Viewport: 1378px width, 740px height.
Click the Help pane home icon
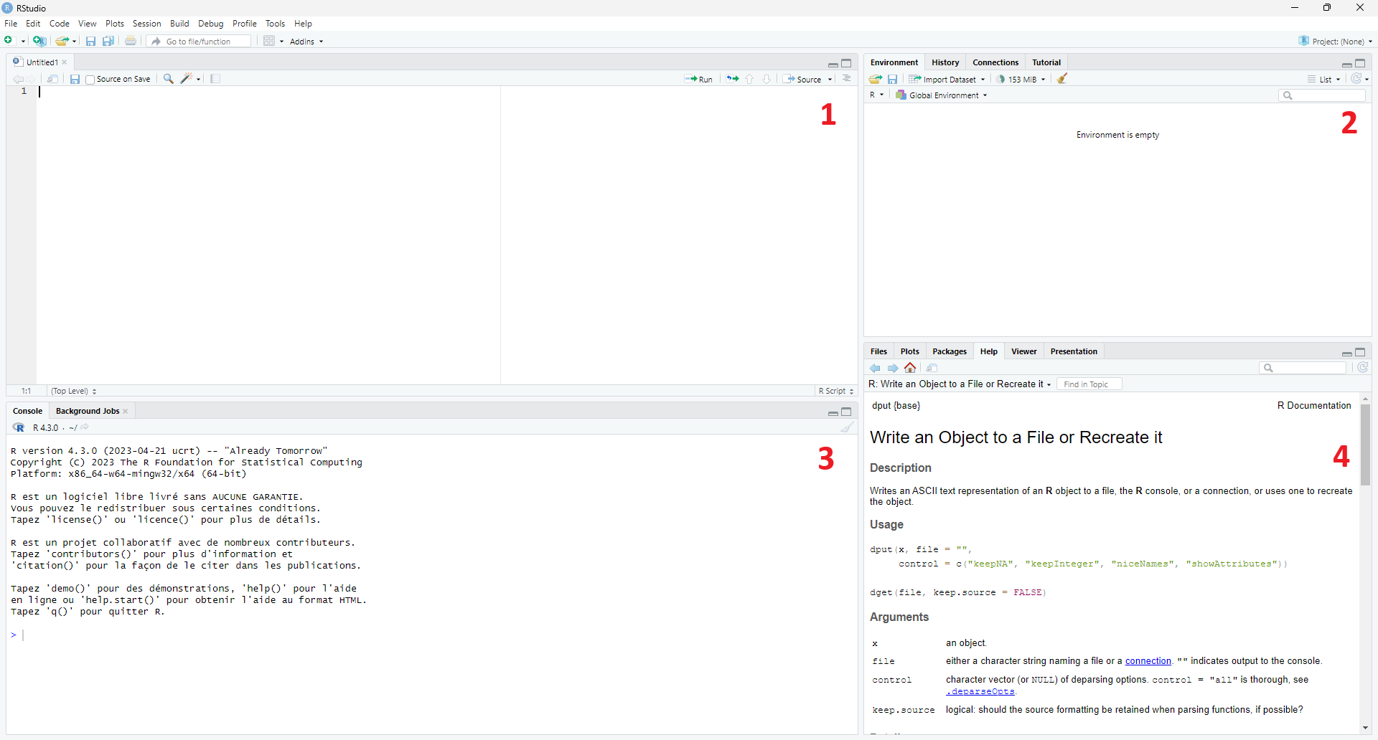coord(911,368)
